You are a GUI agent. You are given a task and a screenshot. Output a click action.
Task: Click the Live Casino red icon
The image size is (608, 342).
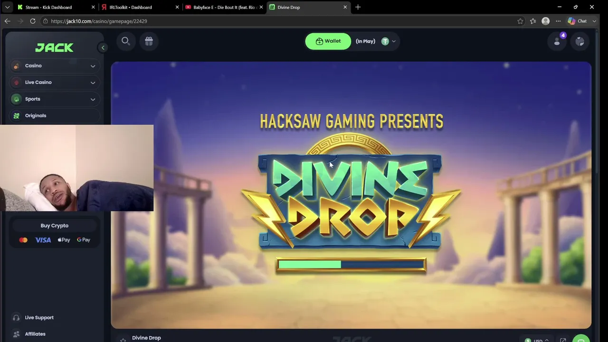pyautogui.click(x=16, y=83)
